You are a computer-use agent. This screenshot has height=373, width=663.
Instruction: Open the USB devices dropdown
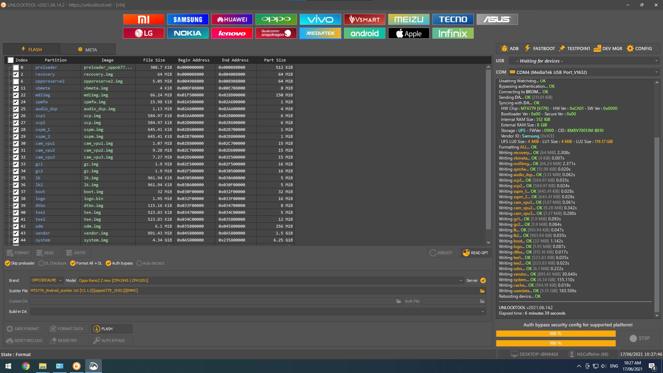click(584, 61)
